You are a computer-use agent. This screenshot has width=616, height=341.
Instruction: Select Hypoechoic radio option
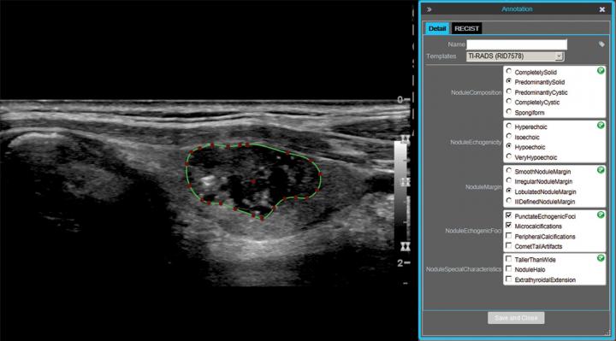click(509, 146)
